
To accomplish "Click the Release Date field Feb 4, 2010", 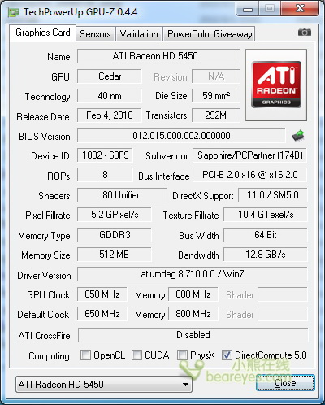I will tap(110, 115).
